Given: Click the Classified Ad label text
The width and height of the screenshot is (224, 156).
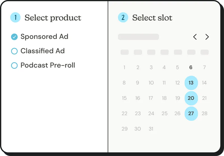Looking at the screenshot, I should point(43,51).
